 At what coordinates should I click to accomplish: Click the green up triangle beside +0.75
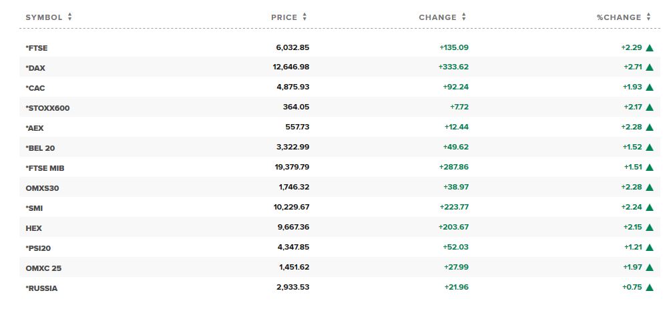(x=649, y=287)
